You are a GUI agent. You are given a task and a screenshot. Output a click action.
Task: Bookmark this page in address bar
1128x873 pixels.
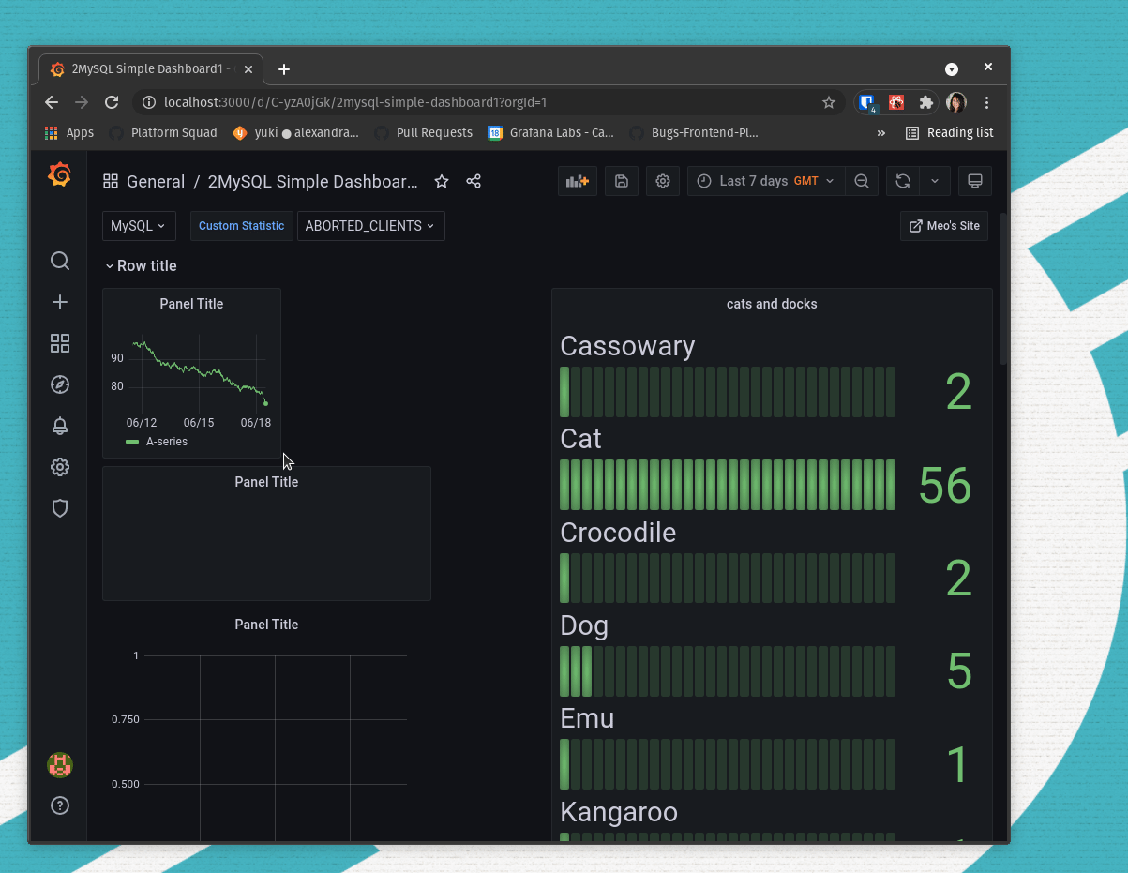(x=829, y=102)
